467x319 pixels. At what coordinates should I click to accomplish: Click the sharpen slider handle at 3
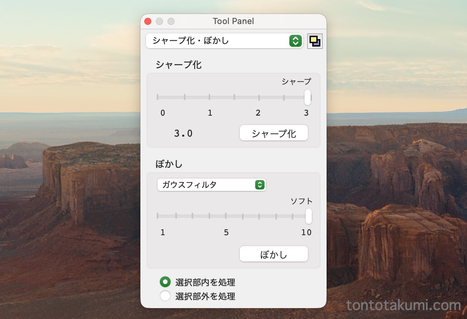[308, 97]
